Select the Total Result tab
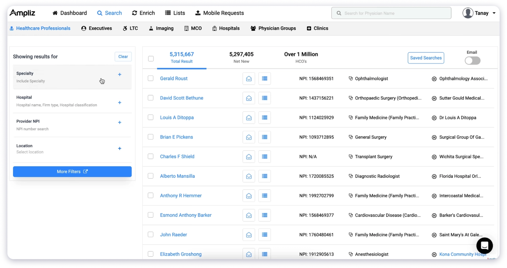Screen dimensions: 507x268 (182, 57)
